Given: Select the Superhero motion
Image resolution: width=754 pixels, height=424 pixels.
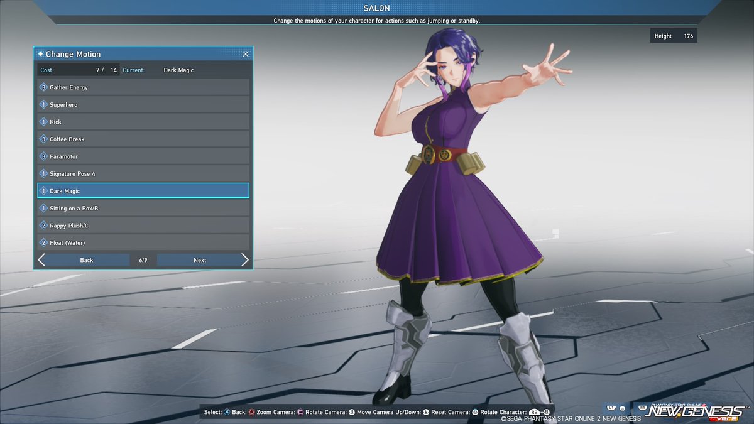Looking at the screenshot, I should coord(143,104).
